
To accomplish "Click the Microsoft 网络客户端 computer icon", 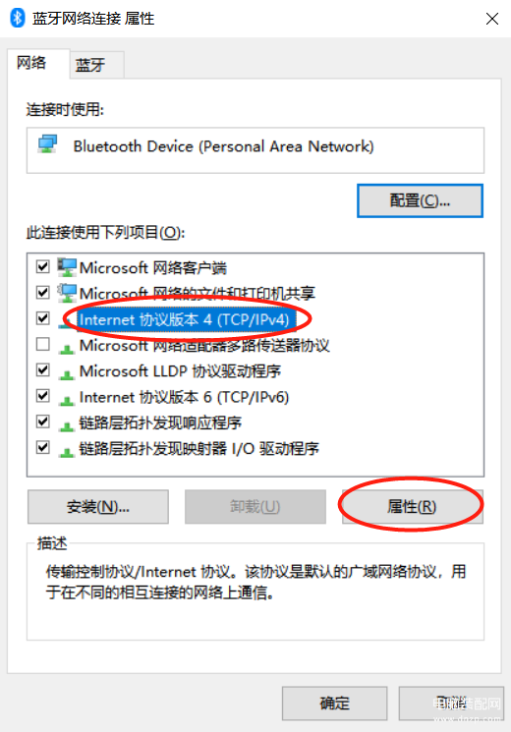I will click(67, 267).
